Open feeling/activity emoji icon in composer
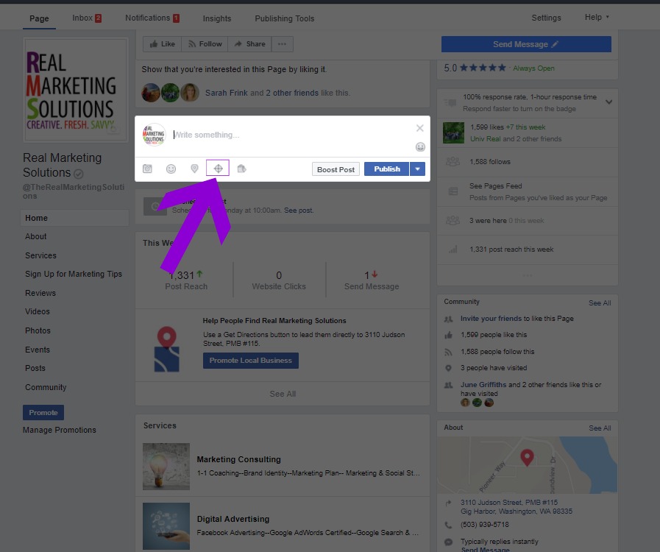660x552 pixels. [171, 169]
